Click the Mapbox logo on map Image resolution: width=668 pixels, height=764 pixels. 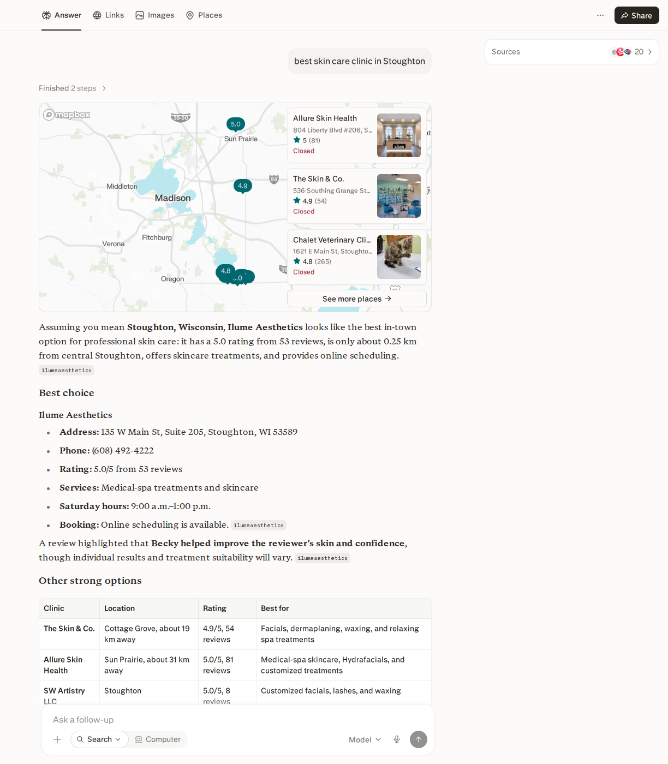click(x=67, y=115)
